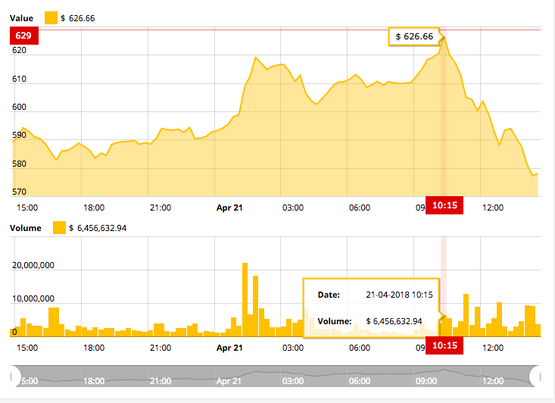
Task: Click the Value legend color marker
Action: 51,17
